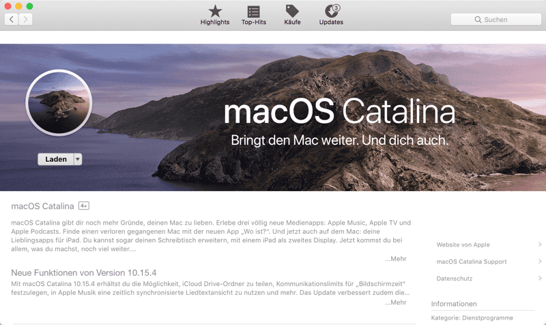The width and height of the screenshot is (546, 325).
Task: Expand version notes with second ...Mehr link
Action: coord(396,302)
